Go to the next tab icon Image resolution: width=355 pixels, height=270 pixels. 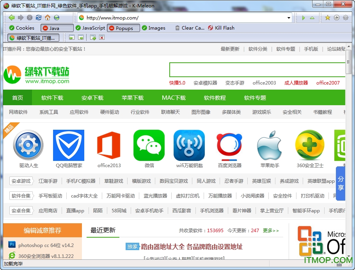tap(81, 37)
